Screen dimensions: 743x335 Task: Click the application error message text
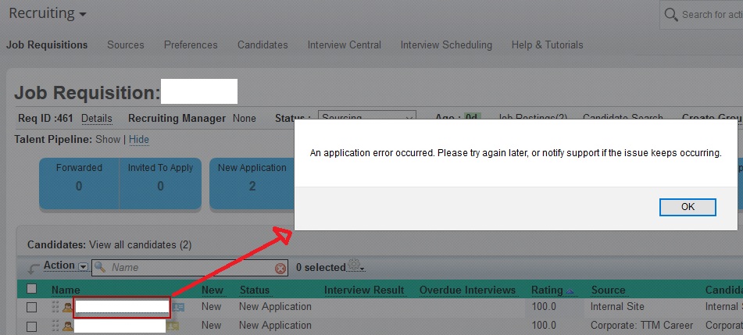516,153
